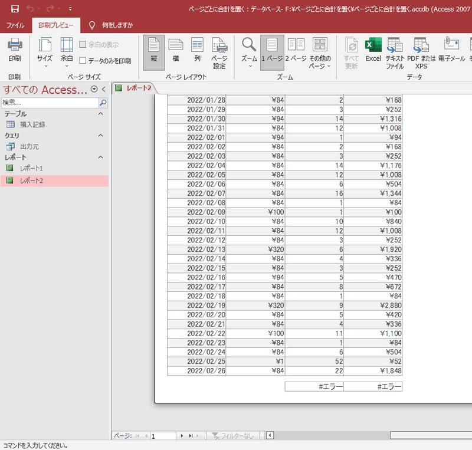Click the Redo arrow in the quick access toolbar
472x450 pixels.
50,9
